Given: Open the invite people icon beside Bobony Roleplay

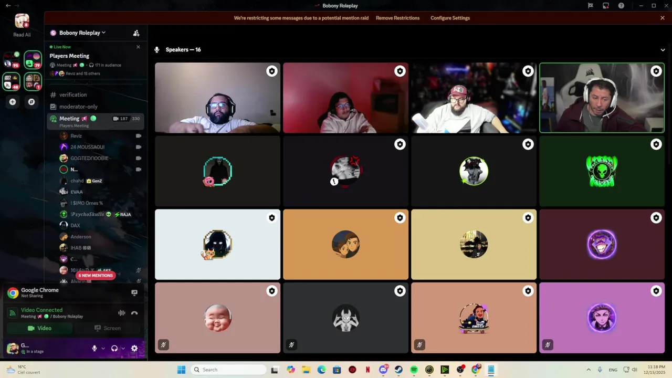Looking at the screenshot, I should point(136,33).
